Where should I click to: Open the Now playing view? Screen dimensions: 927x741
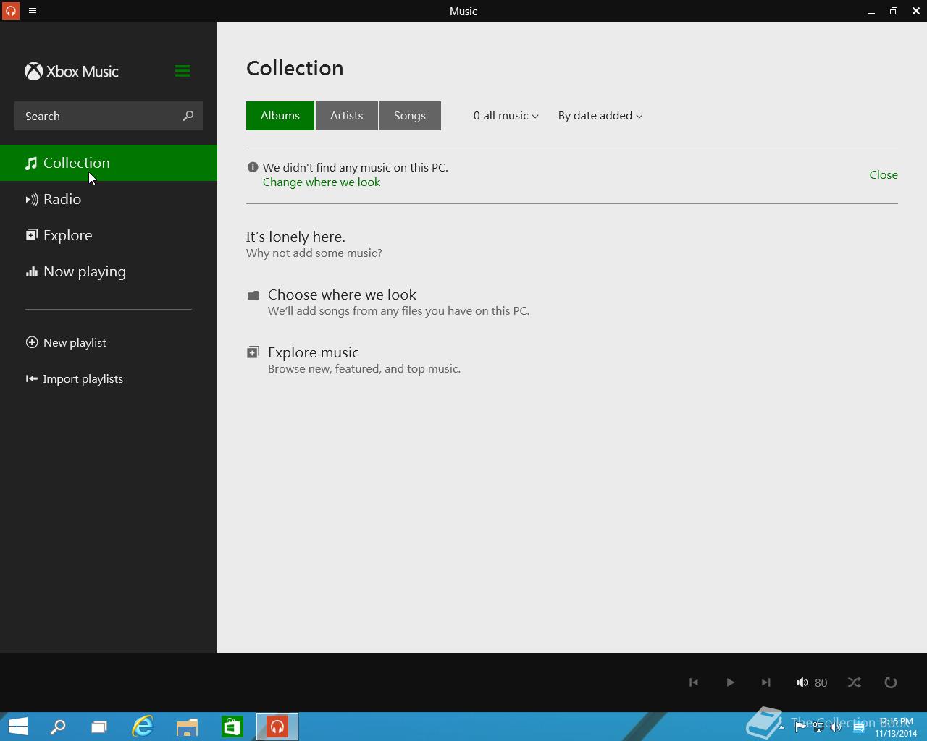coord(109,271)
